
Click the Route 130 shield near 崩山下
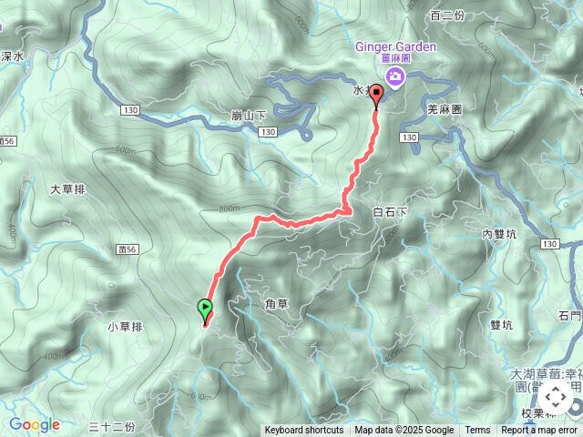268,132
